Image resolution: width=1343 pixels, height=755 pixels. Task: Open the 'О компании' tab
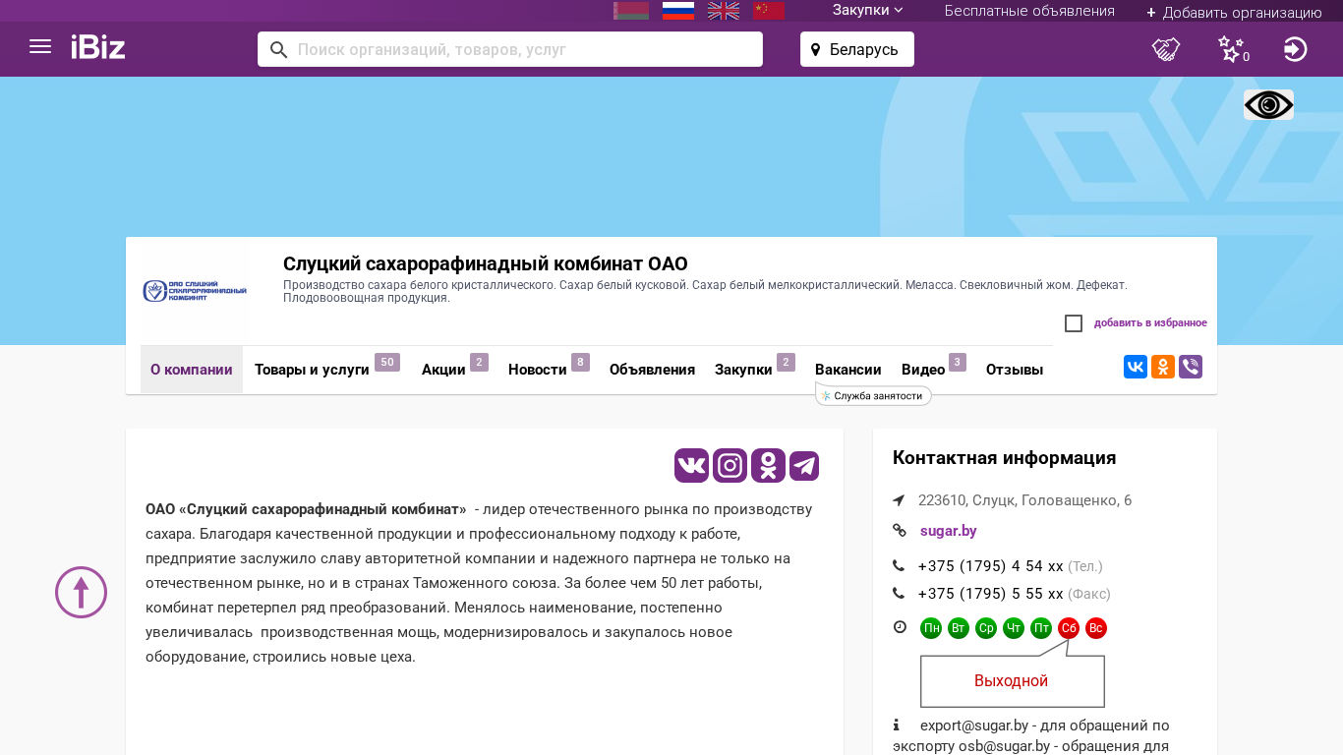(x=192, y=370)
